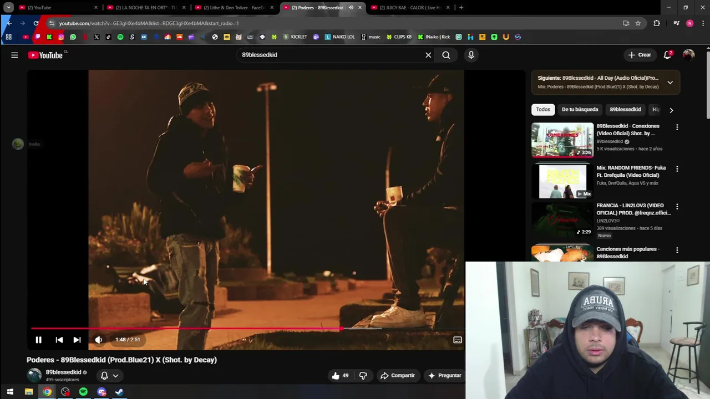Skip to the previous video

59,340
